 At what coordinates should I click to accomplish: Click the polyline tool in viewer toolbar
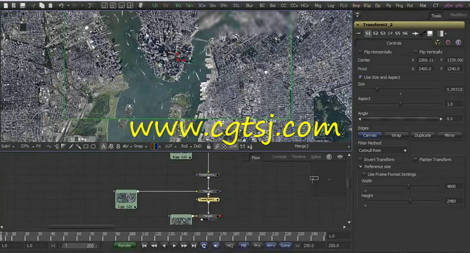point(49,146)
